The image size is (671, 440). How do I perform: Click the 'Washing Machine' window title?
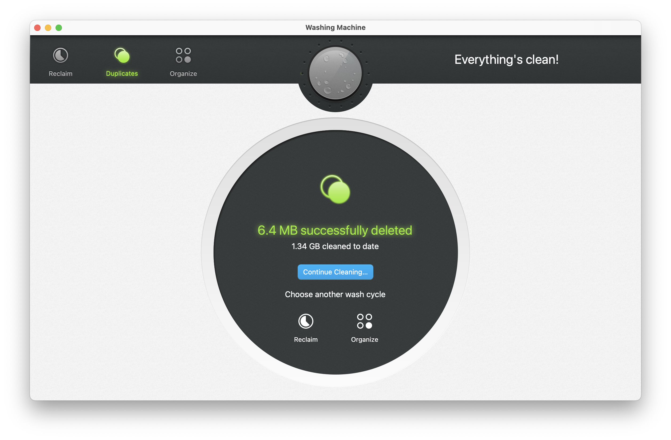pos(335,27)
